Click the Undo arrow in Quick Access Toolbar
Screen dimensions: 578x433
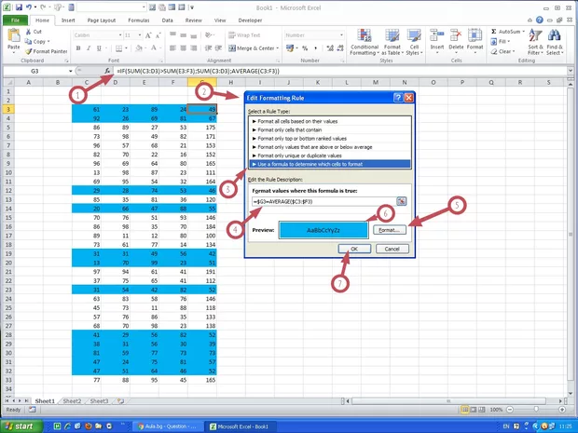coord(29,7)
